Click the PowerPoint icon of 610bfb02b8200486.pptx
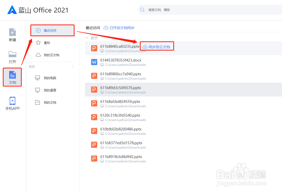Screen dimensions: 282x193 point(94,131)
